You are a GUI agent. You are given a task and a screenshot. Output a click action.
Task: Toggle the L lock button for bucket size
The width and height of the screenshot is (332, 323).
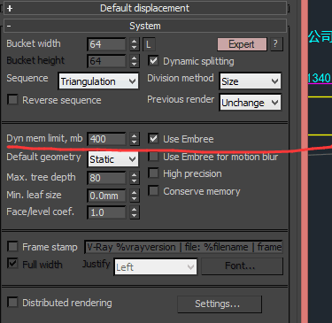[x=149, y=44]
